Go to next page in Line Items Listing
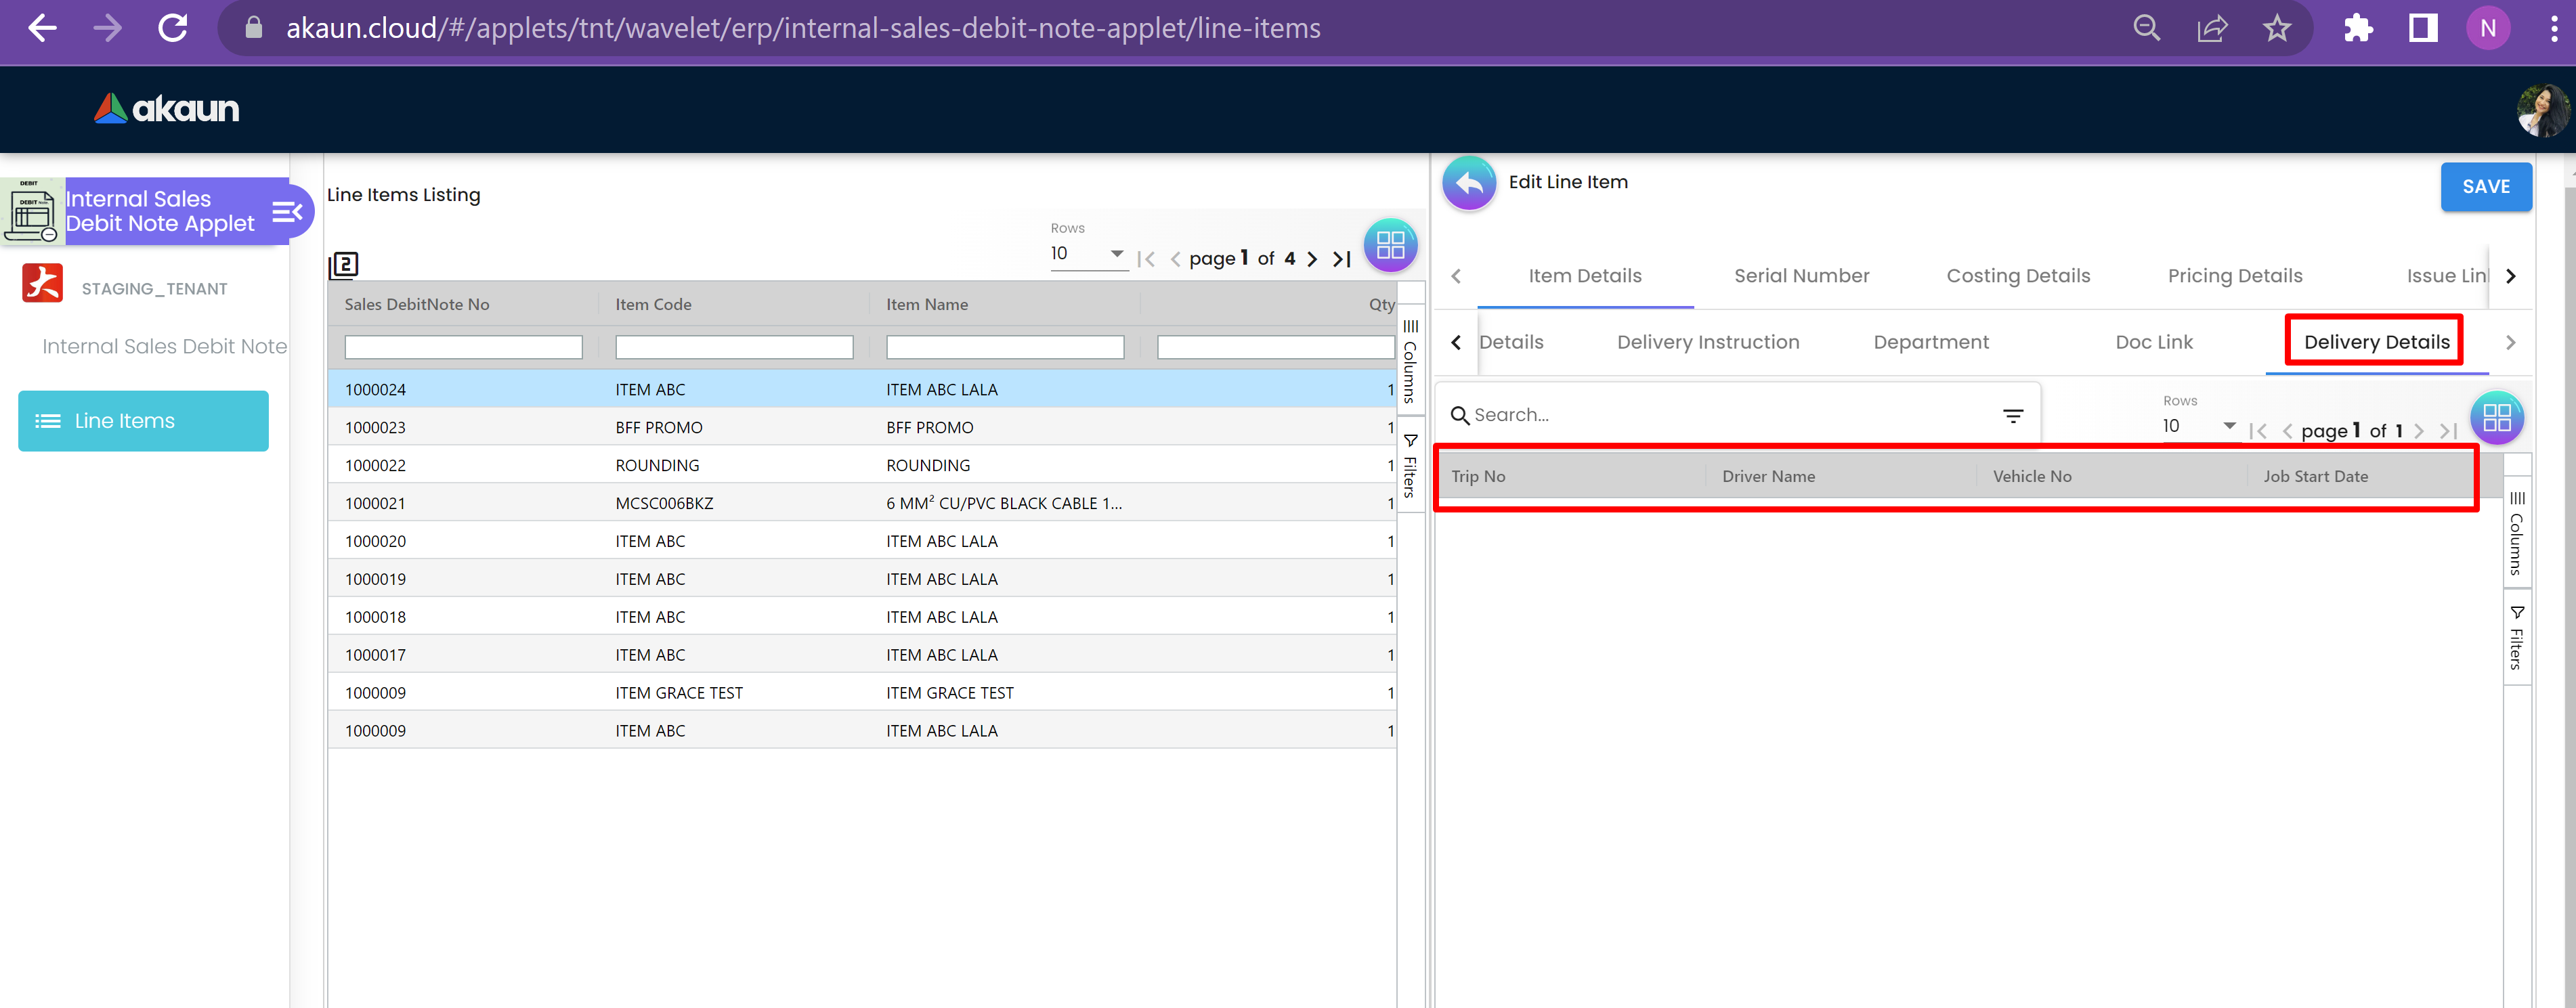Image resolution: width=2576 pixels, height=1008 pixels. (x=1312, y=259)
